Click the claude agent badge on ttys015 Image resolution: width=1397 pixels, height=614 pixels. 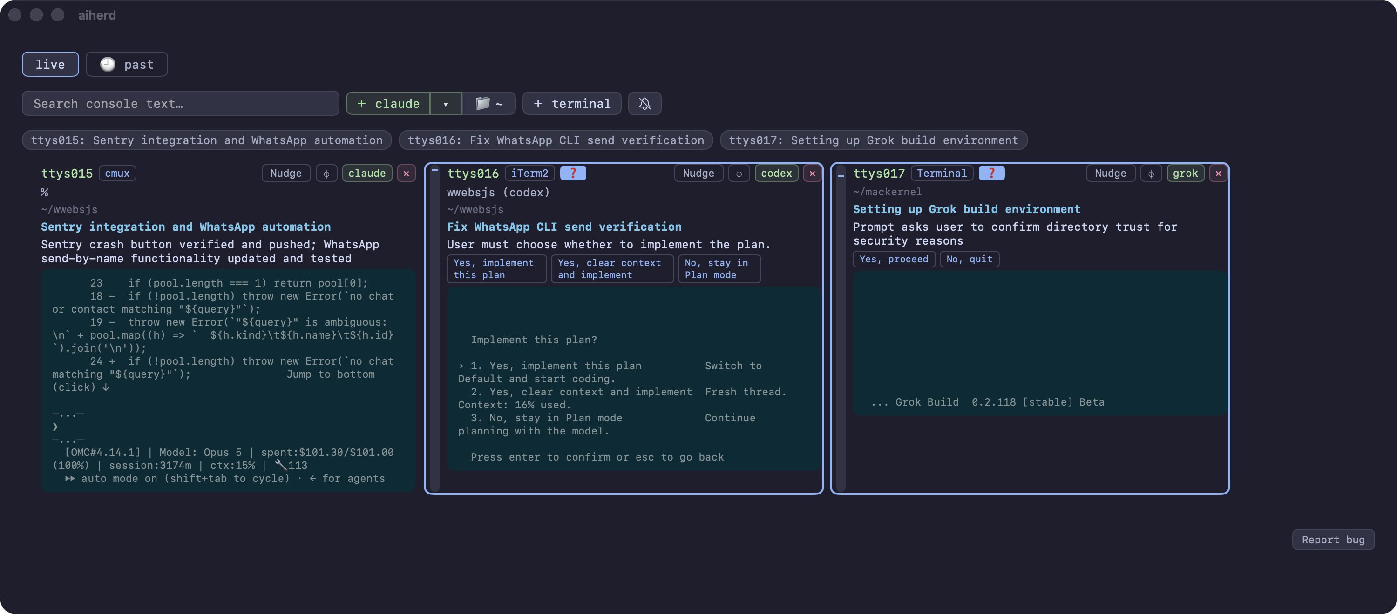pyautogui.click(x=367, y=174)
